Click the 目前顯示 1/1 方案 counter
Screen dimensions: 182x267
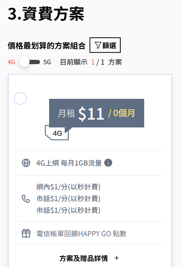click(x=91, y=62)
